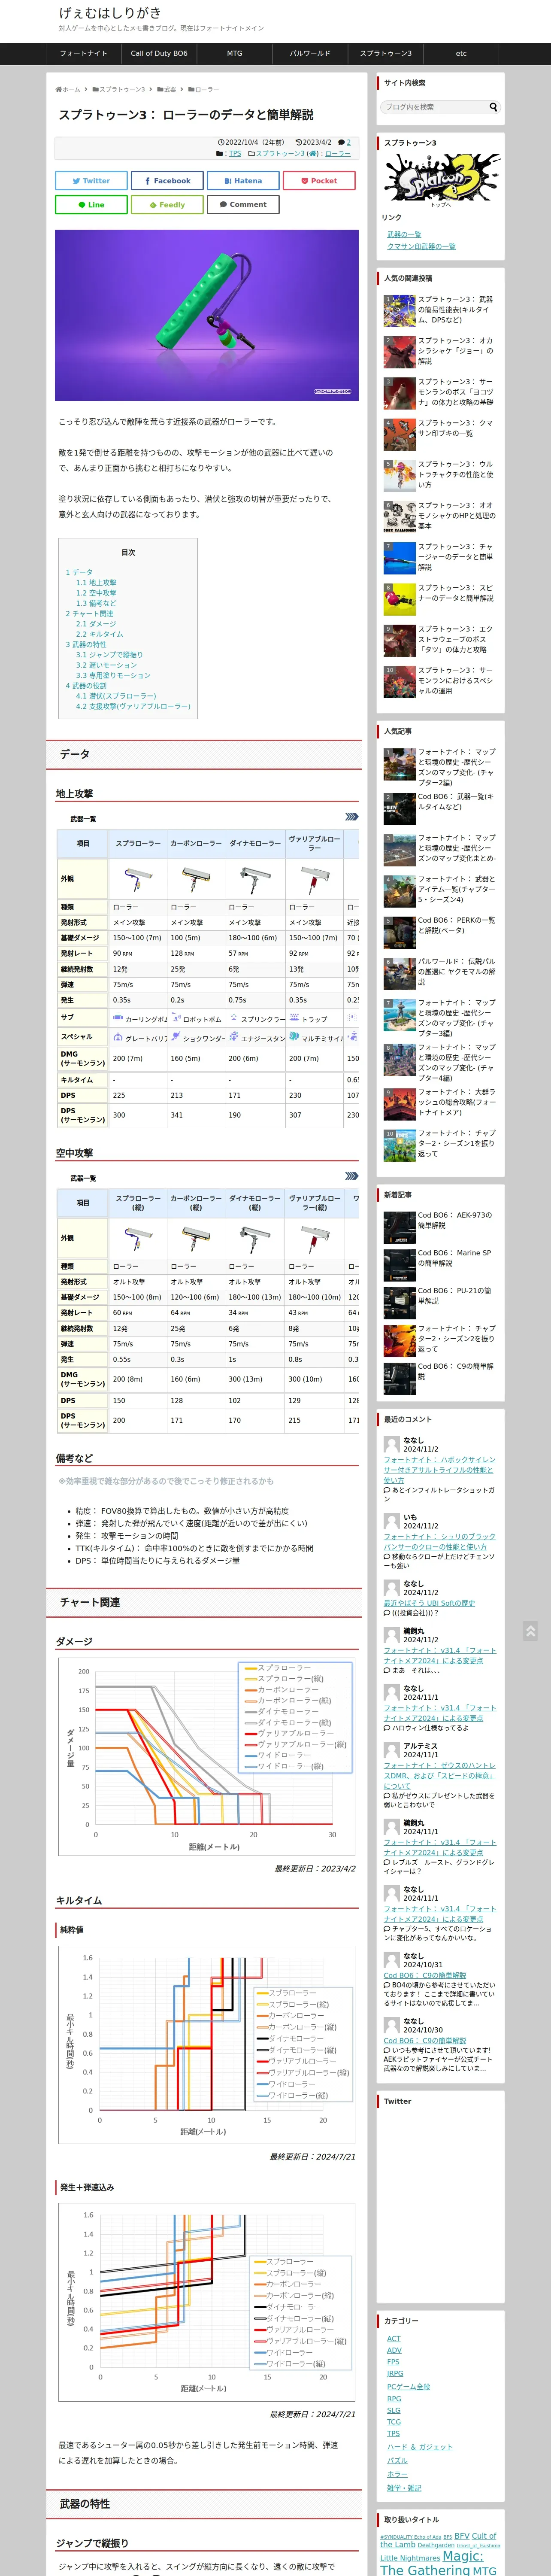
Task: Click the グレートバリア special icon
Action: pyautogui.click(x=118, y=1037)
